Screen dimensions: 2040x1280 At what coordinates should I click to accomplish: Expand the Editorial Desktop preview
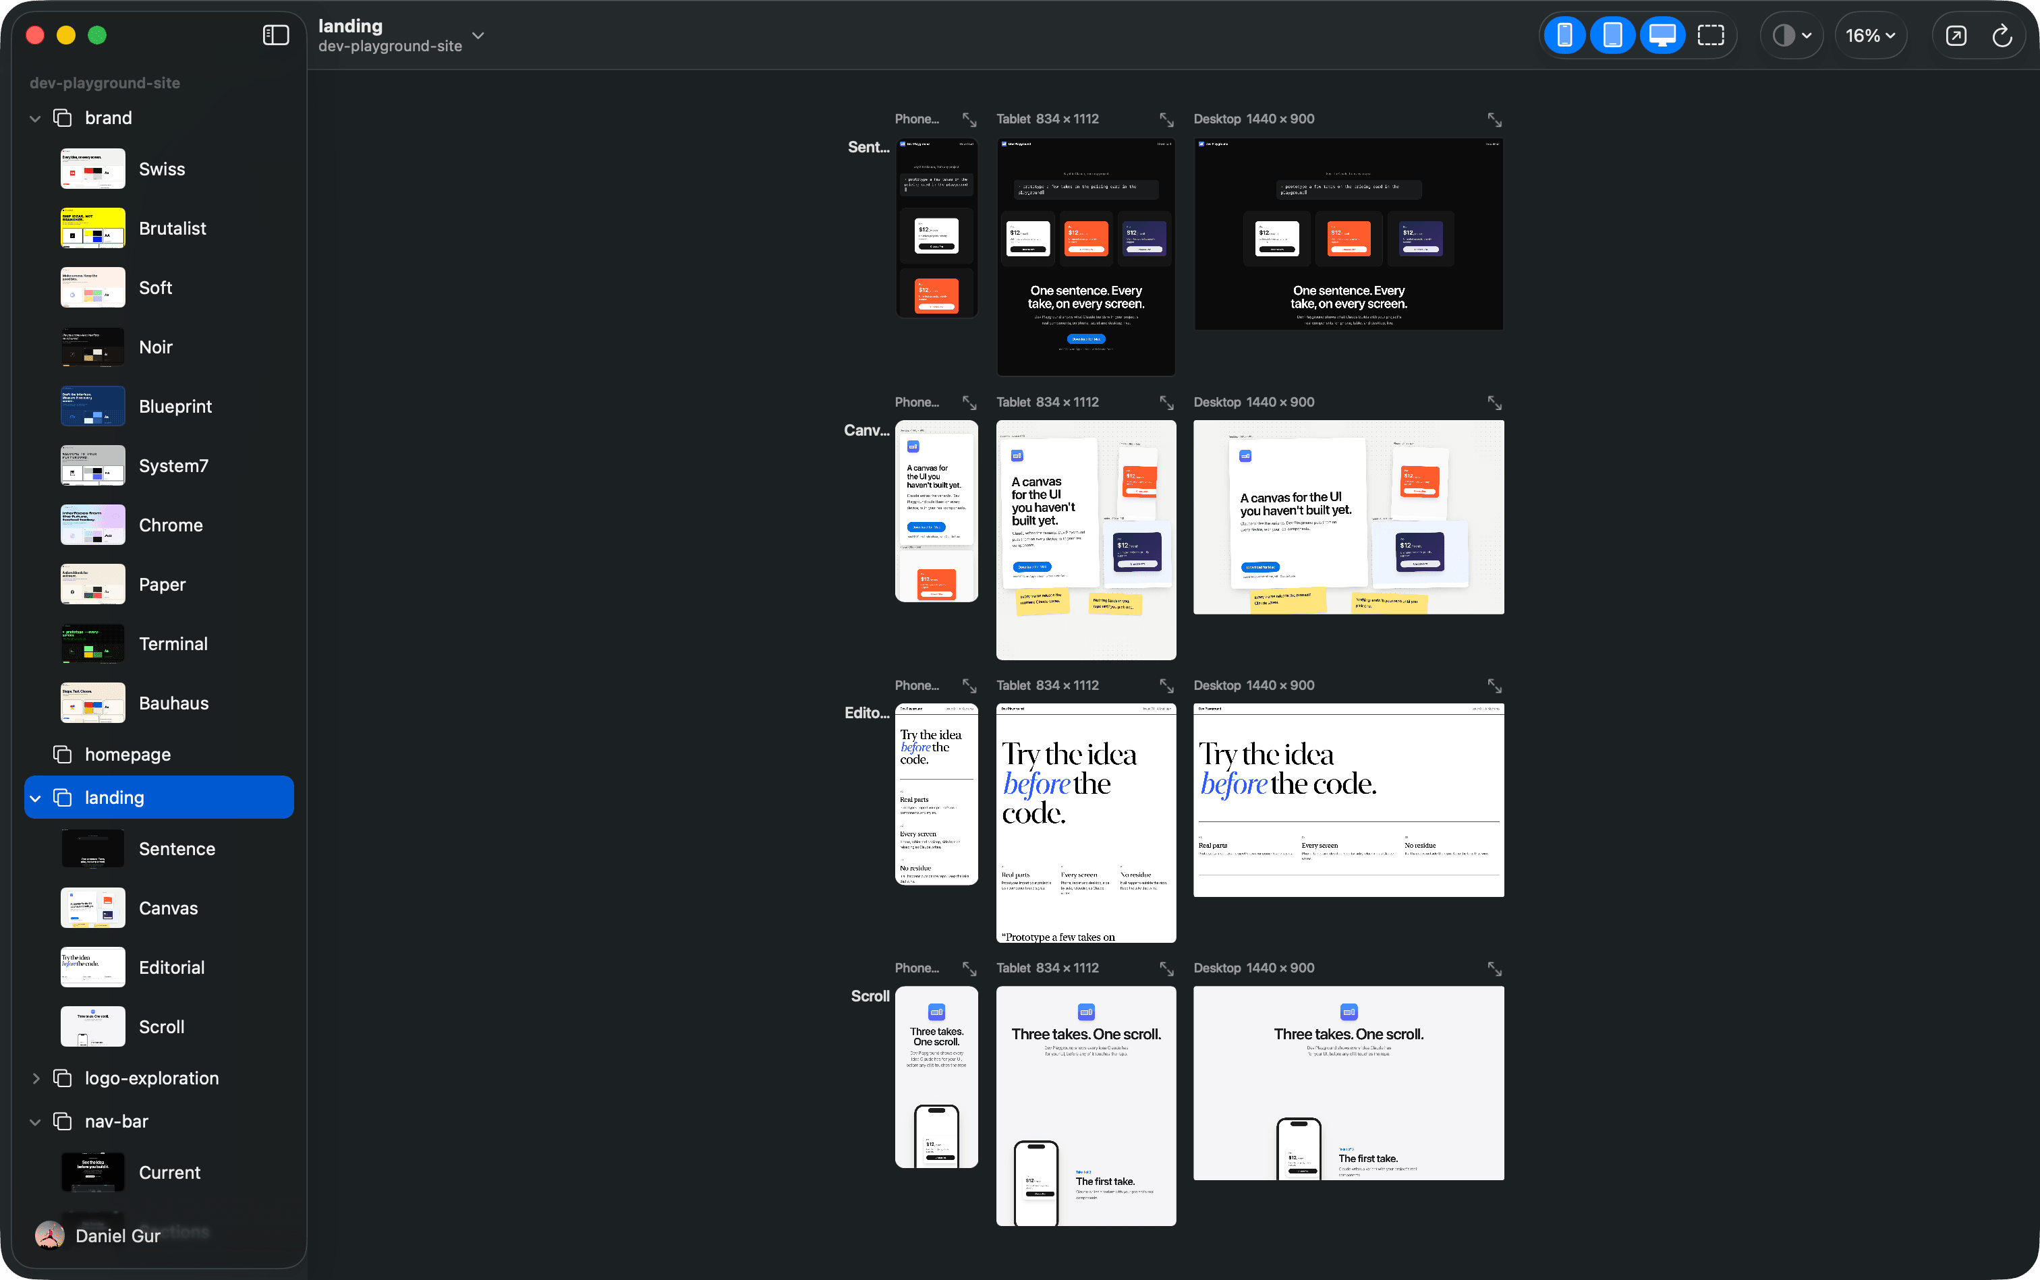pos(1495,685)
